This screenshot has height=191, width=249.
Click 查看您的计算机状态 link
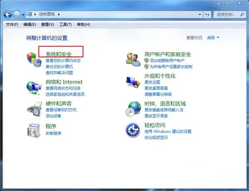click(x=63, y=61)
